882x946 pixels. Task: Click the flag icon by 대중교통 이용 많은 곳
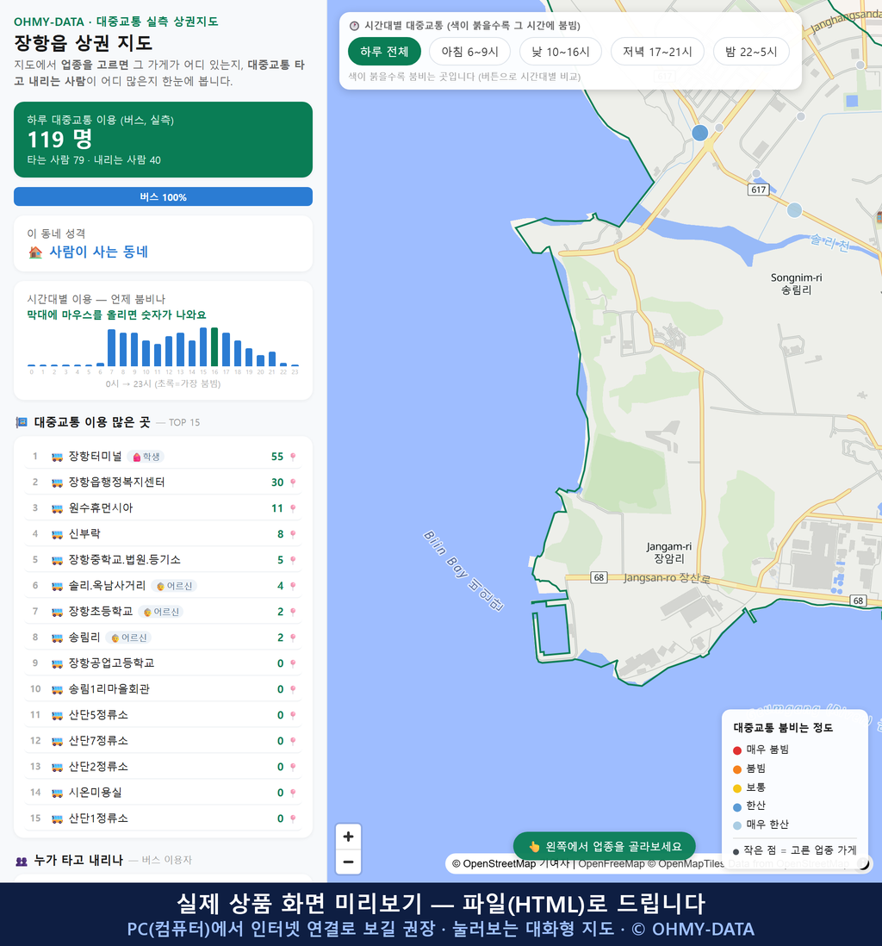click(x=22, y=422)
